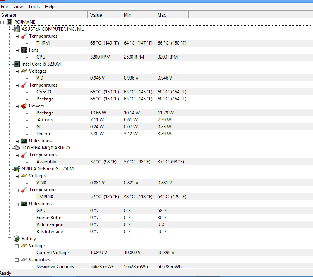Expand the Intel Utilizations group
This screenshot has width=313, height=277.
[x=17, y=141]
